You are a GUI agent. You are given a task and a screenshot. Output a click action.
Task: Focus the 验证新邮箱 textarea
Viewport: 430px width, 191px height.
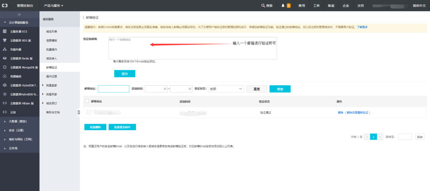tap(192, 48)
